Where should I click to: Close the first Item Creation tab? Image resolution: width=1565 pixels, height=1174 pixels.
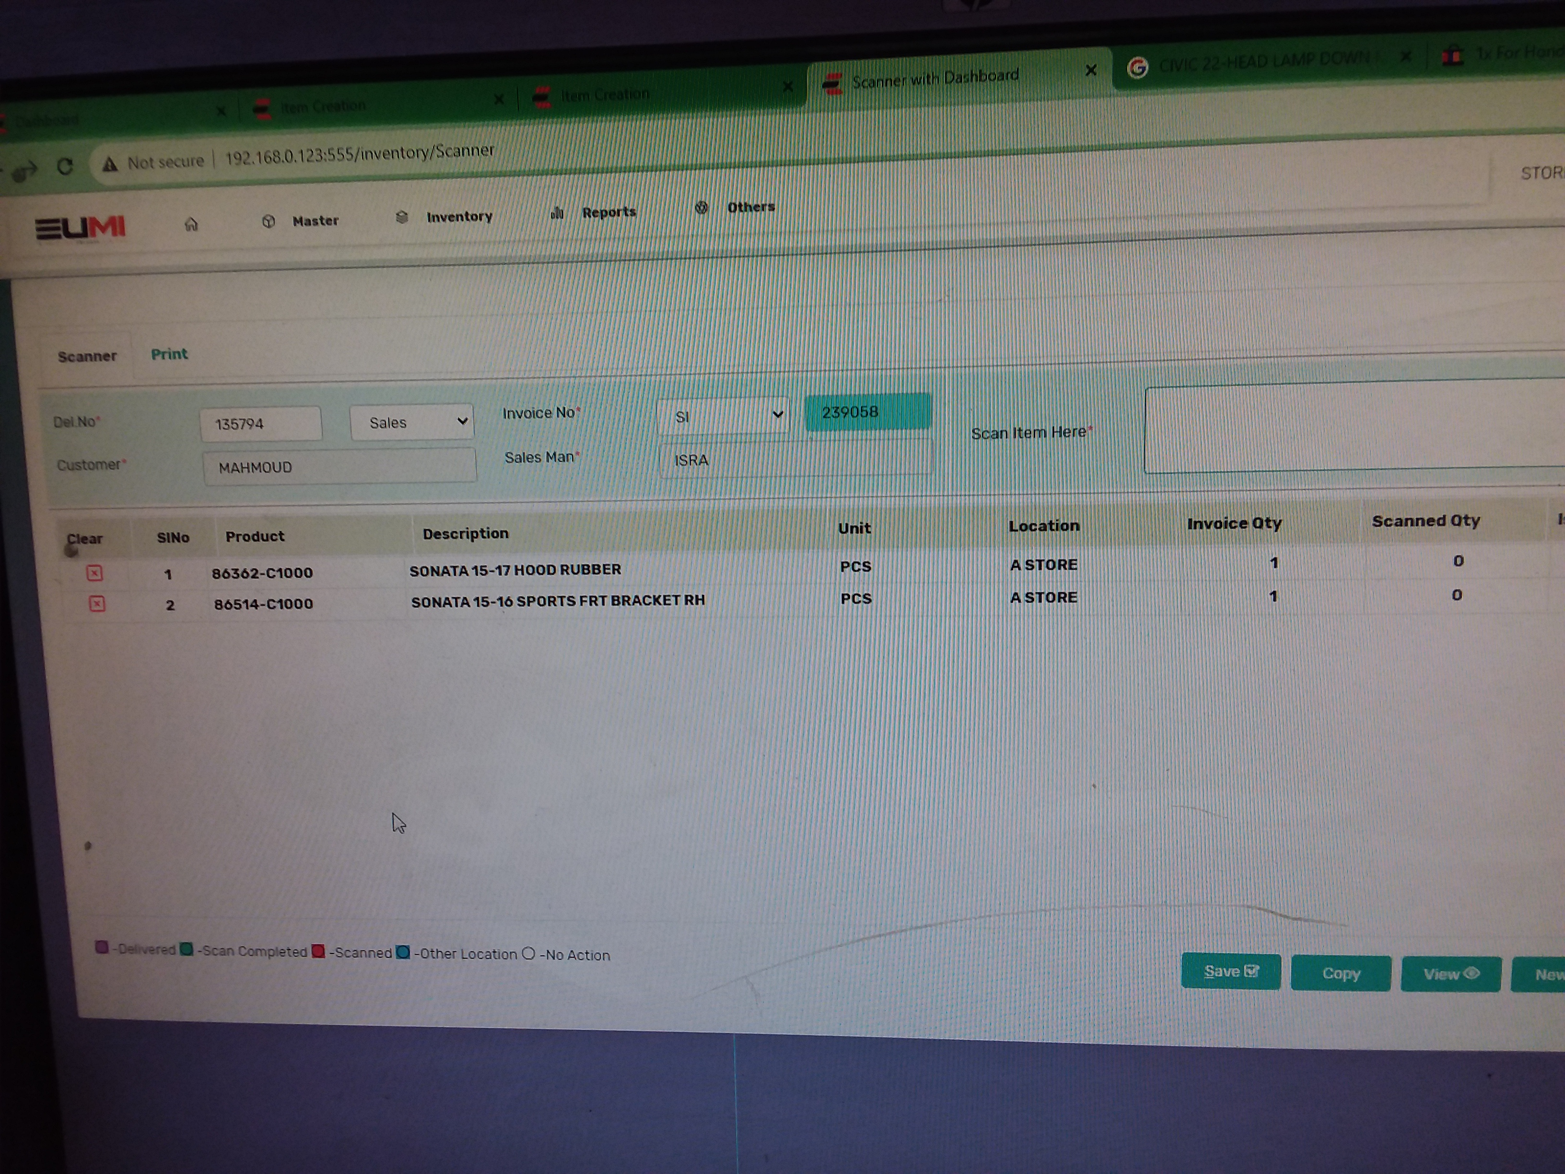(x=499, y=99)
